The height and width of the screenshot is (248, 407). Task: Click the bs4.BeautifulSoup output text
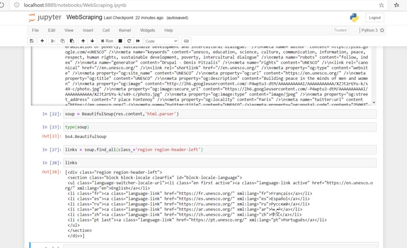click(86, 136)
